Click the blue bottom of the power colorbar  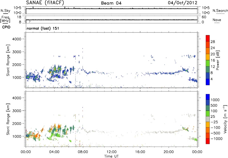tap(208, 82)
